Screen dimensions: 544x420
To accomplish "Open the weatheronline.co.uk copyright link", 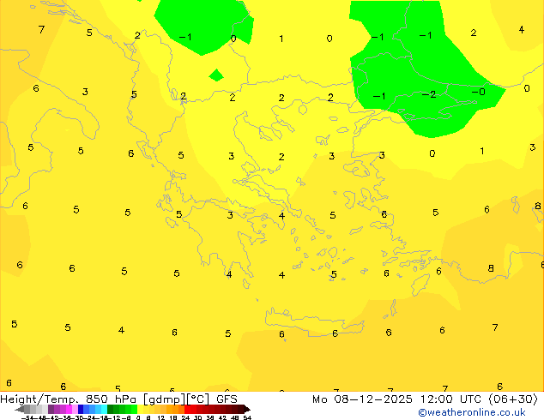I will pyautogui.click(x=472, y=412).
